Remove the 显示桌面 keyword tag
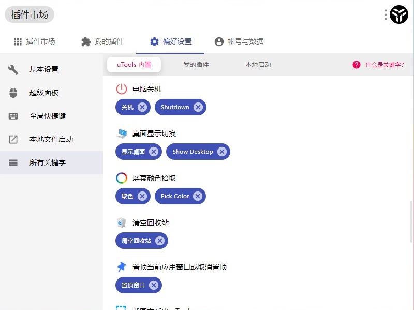 tap(154, 152)
